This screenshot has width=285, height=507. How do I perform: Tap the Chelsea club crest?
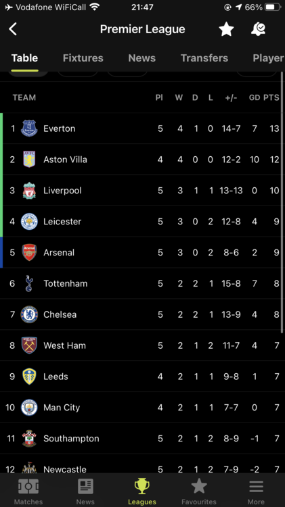click(x=29, y=314)
